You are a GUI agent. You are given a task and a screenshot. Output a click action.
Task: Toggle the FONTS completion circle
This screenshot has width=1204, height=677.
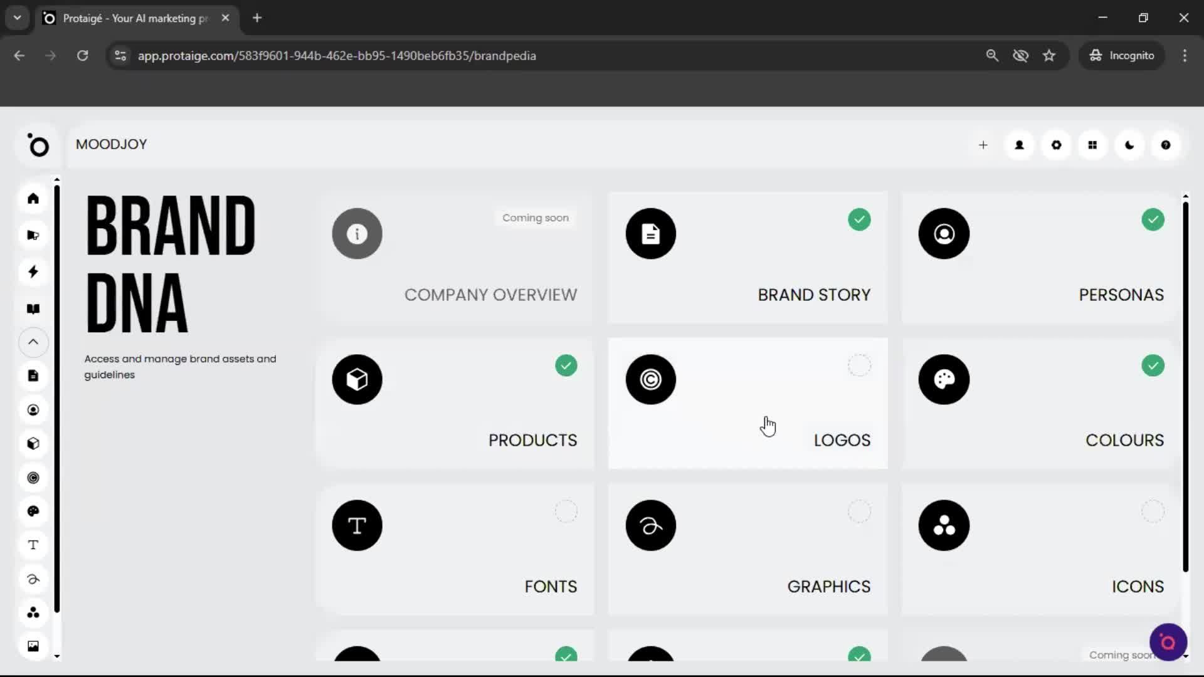coord(566,511)
